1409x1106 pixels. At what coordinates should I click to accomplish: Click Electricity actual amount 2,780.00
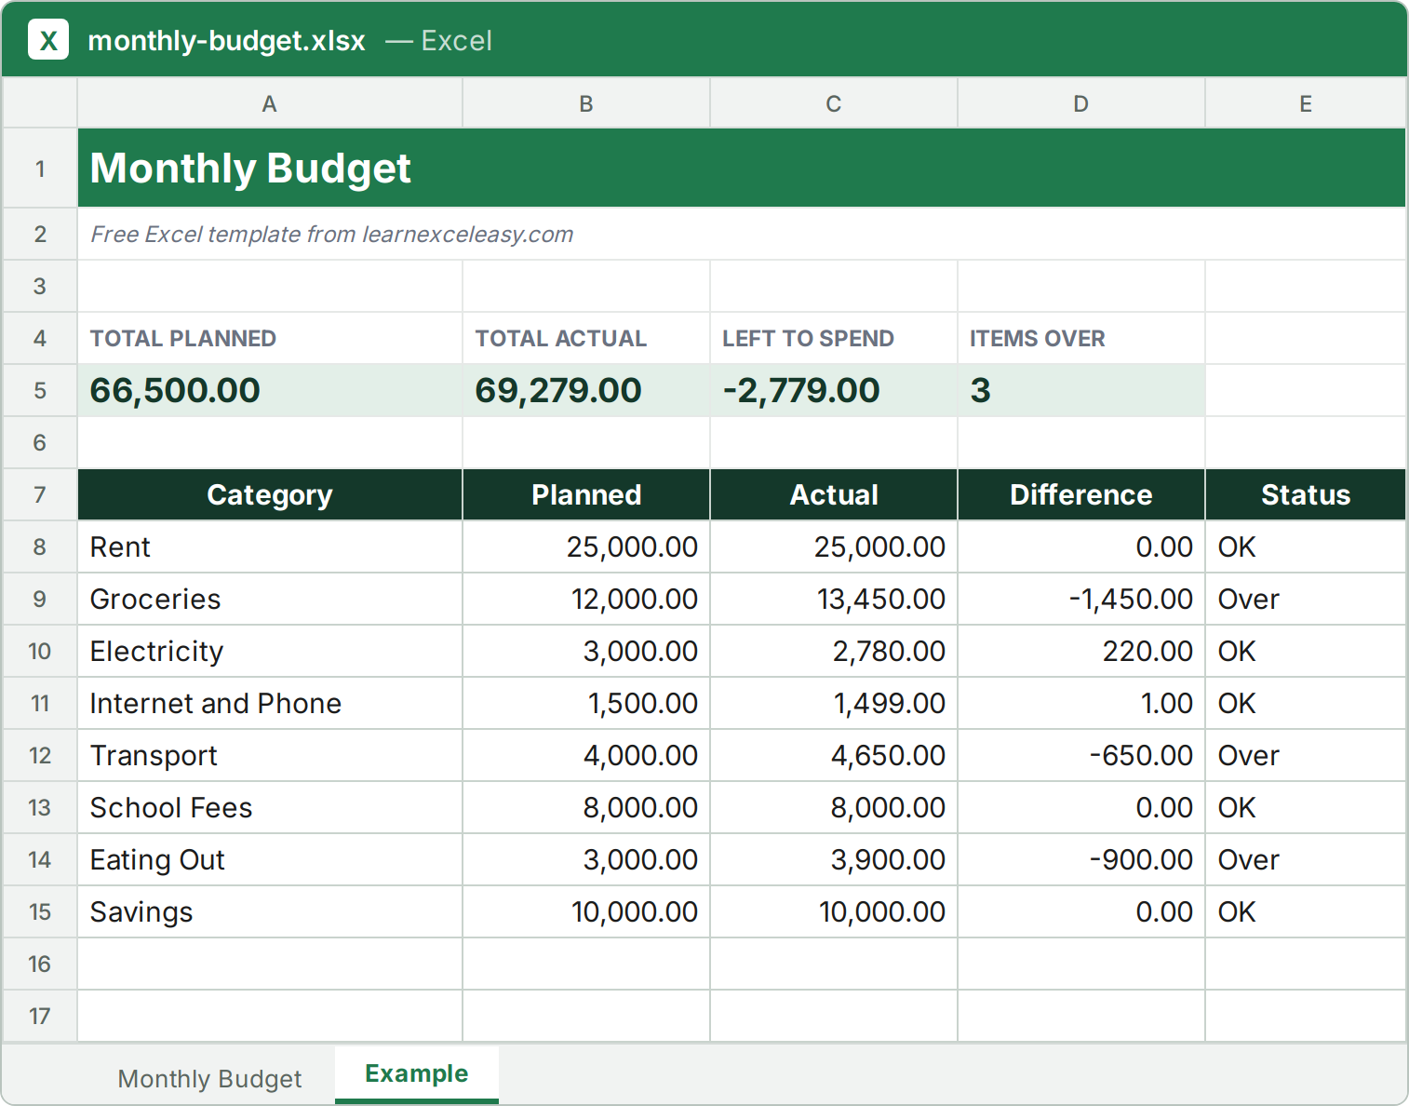tap(834, 651)
